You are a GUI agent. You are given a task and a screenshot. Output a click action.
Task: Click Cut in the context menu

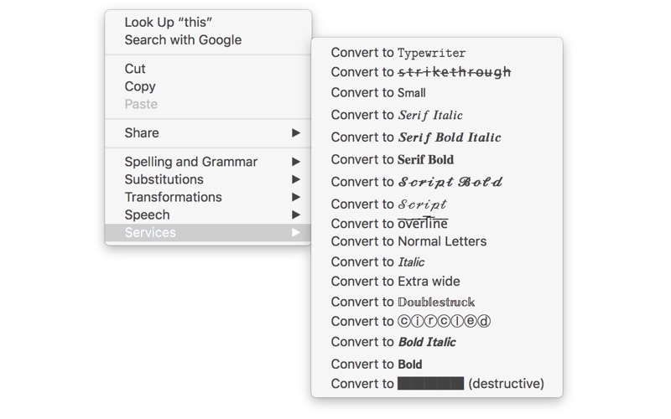(x=135, y=69)
